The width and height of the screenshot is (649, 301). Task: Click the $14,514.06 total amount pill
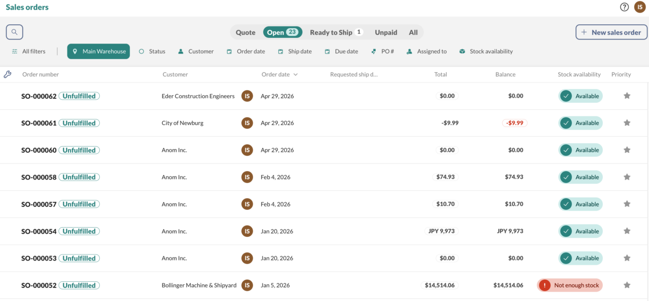coord(440,285)
